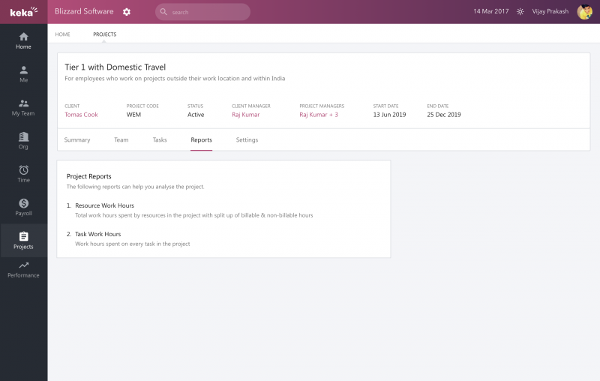
Task: Expand the Raj Kumar + 3 managers list
Action: pos(319,115)
